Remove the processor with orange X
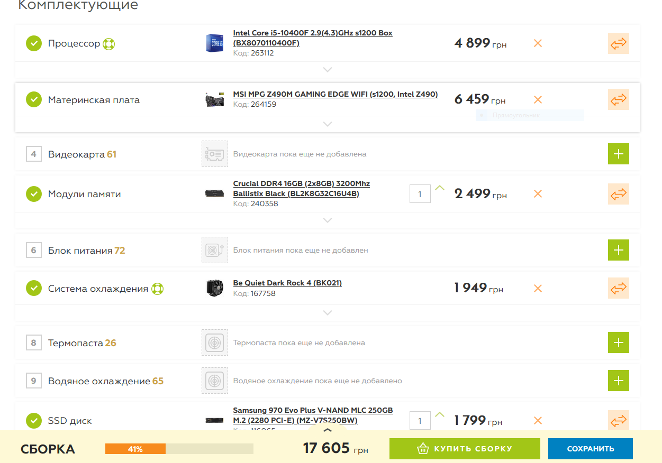 point(538,43)
